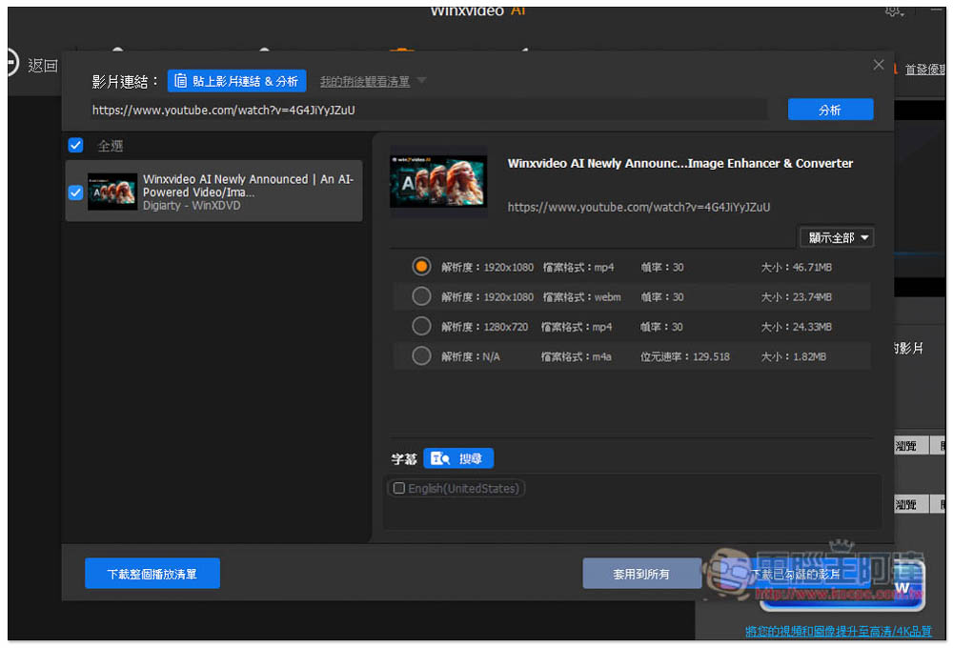Open my watch later list dropdown
953x648 pixels.
pos(373,81)
